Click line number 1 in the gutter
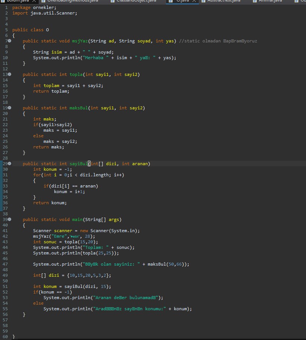Image resolution: width=306 pixels, height=340 pixels. (x=6, y=7)
